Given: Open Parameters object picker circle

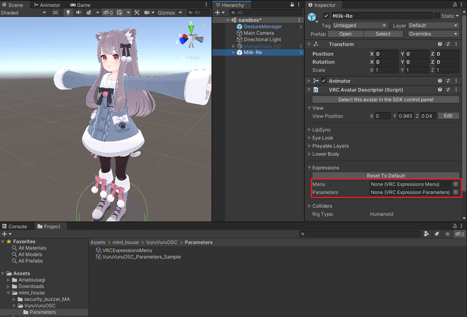Looking at the screenshot, I should (455, 192).
